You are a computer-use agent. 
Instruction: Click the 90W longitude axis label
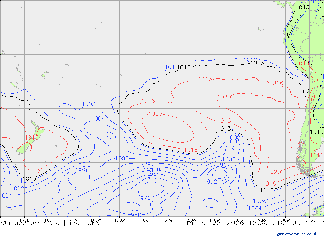tap(262, 220)
